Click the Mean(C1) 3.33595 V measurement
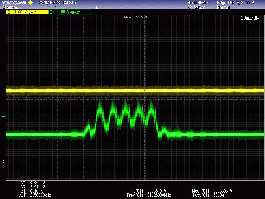This screenshot has height=199, width=265. pos(212,191)
